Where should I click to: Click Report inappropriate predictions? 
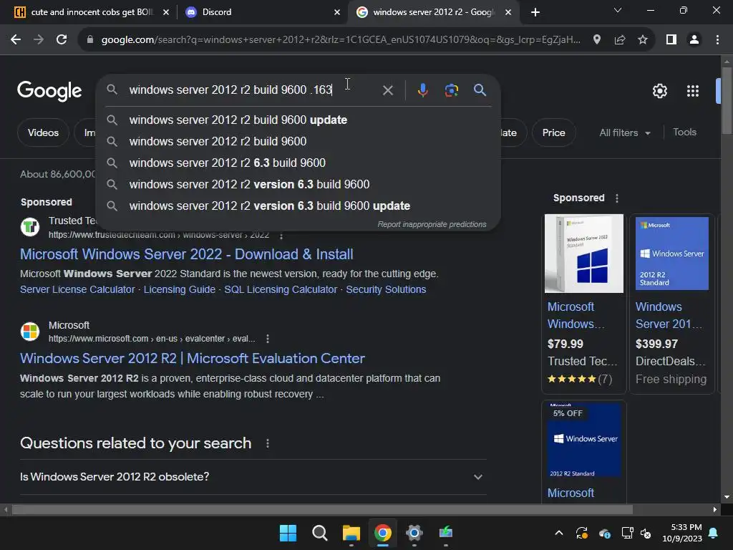pos(432,224)
